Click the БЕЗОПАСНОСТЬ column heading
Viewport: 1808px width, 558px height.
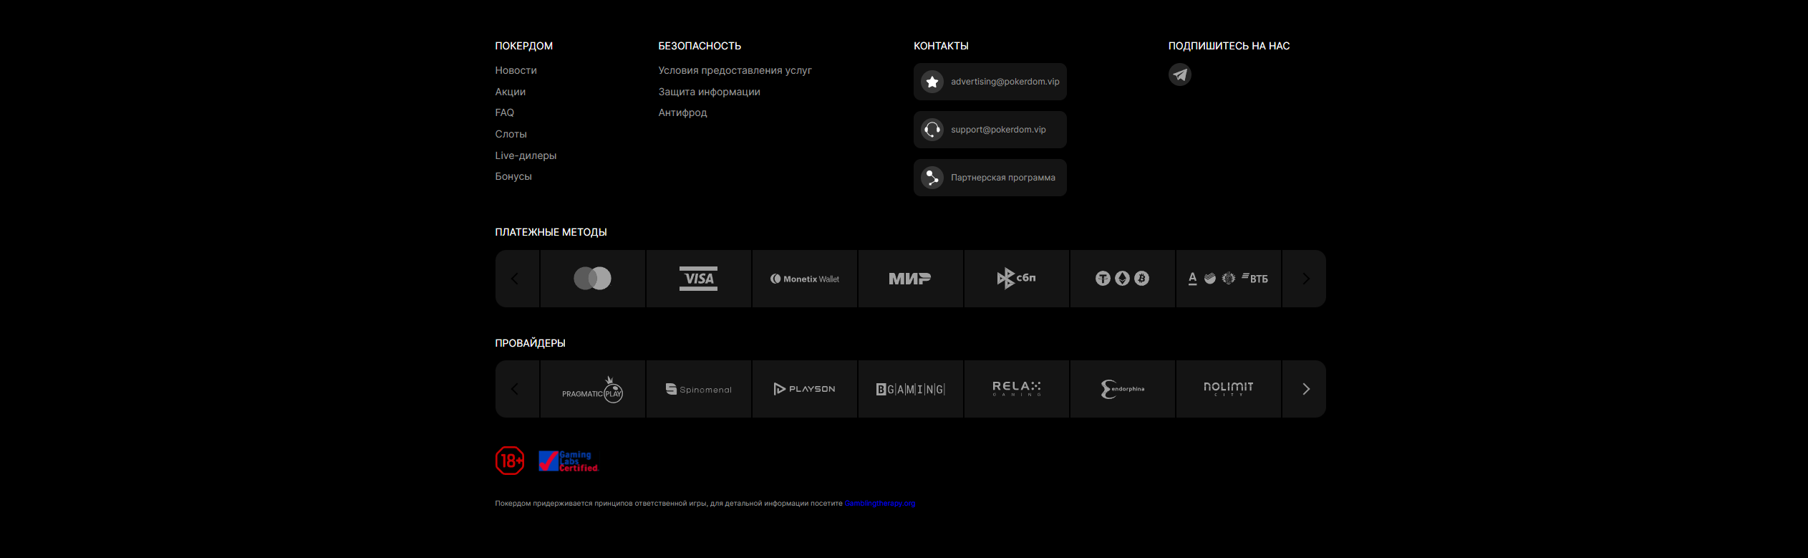tap(700, 46)
